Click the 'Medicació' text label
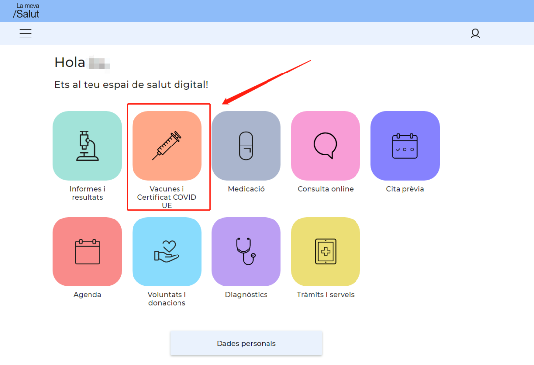 [x=246, y=189]
